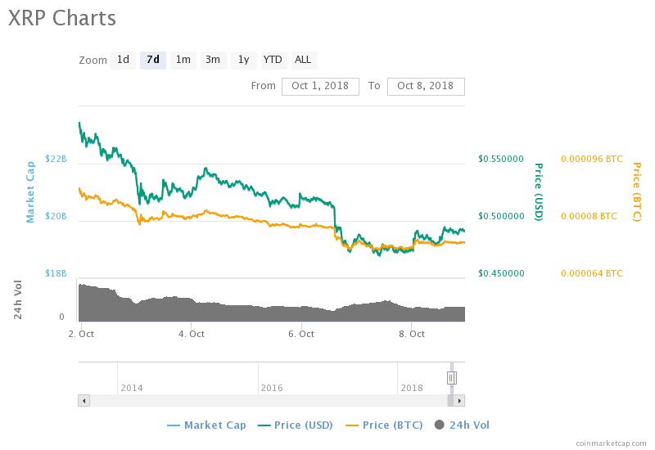Set zoom range to 1y
655x450 pixels.
[x=243, y=60]
